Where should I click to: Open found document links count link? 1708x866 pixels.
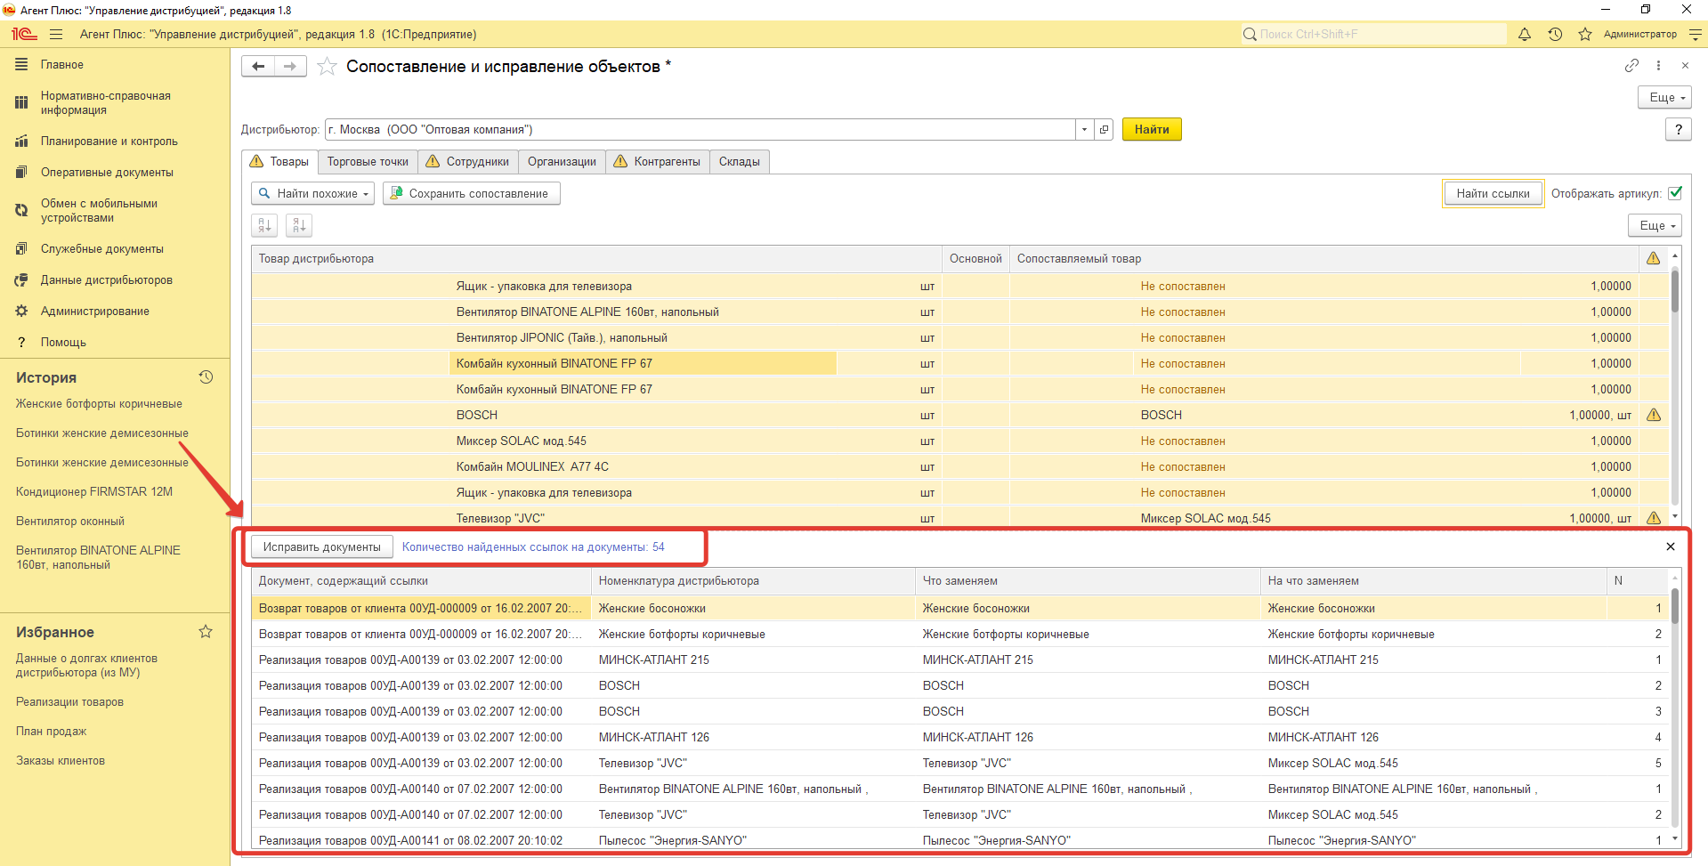click(x=533, y=547)
